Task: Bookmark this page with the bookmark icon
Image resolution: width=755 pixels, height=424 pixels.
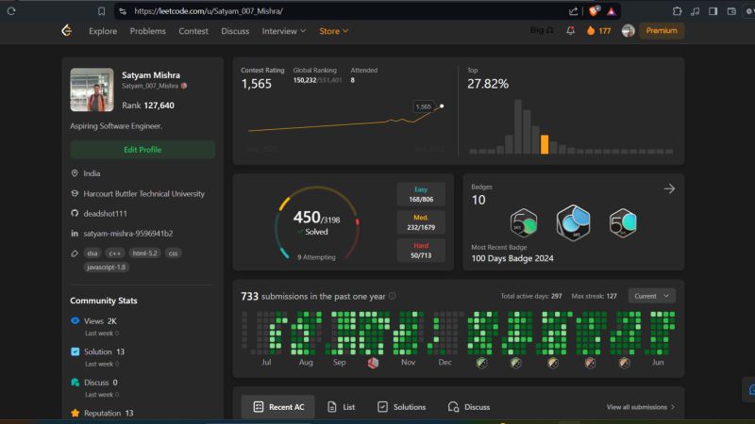Action: 101,11
